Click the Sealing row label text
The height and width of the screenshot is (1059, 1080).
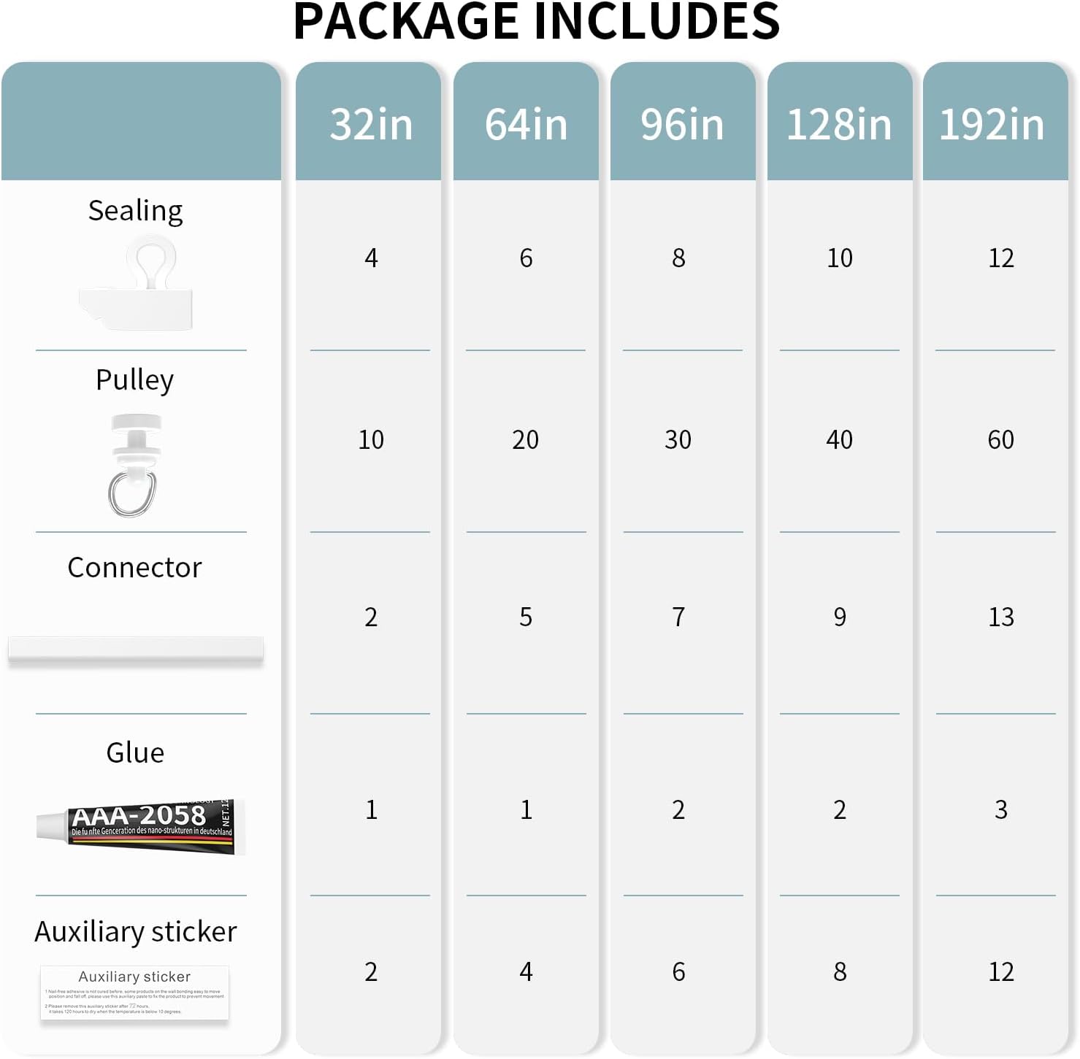(x=136, y=210)
